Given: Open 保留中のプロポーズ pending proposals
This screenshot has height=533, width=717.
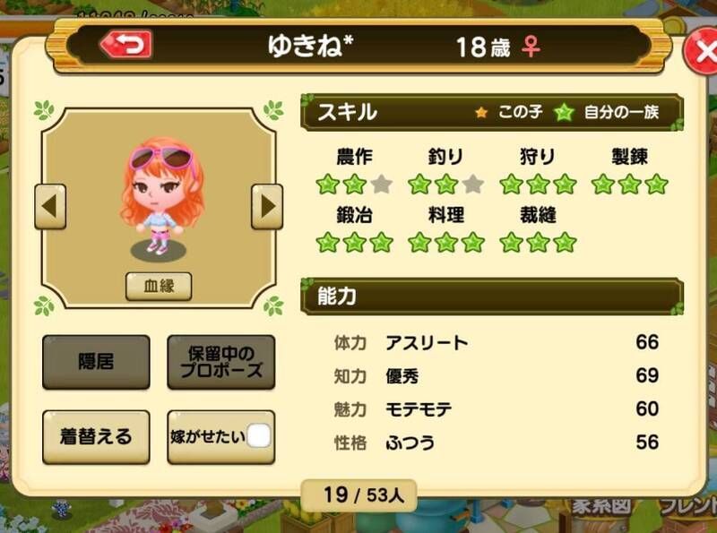Looking at the screenshot, I should pos(220,362).
